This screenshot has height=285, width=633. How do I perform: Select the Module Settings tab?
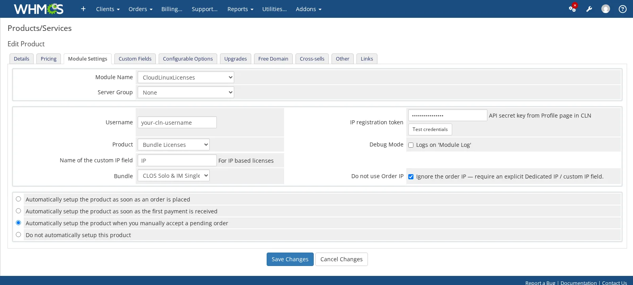(87, 59)
